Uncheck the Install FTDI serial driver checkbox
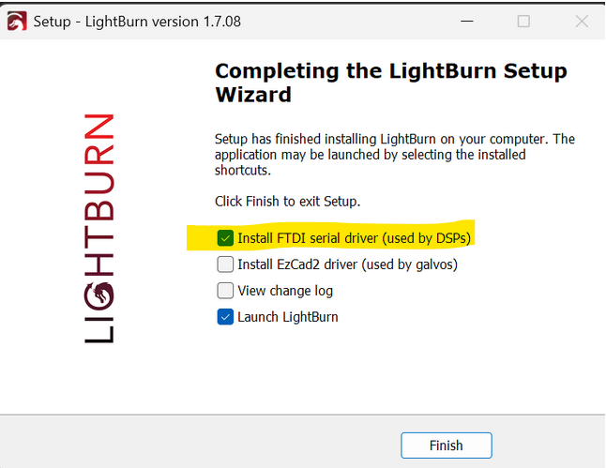Screen dimensions: 606x468 point(225,238)
